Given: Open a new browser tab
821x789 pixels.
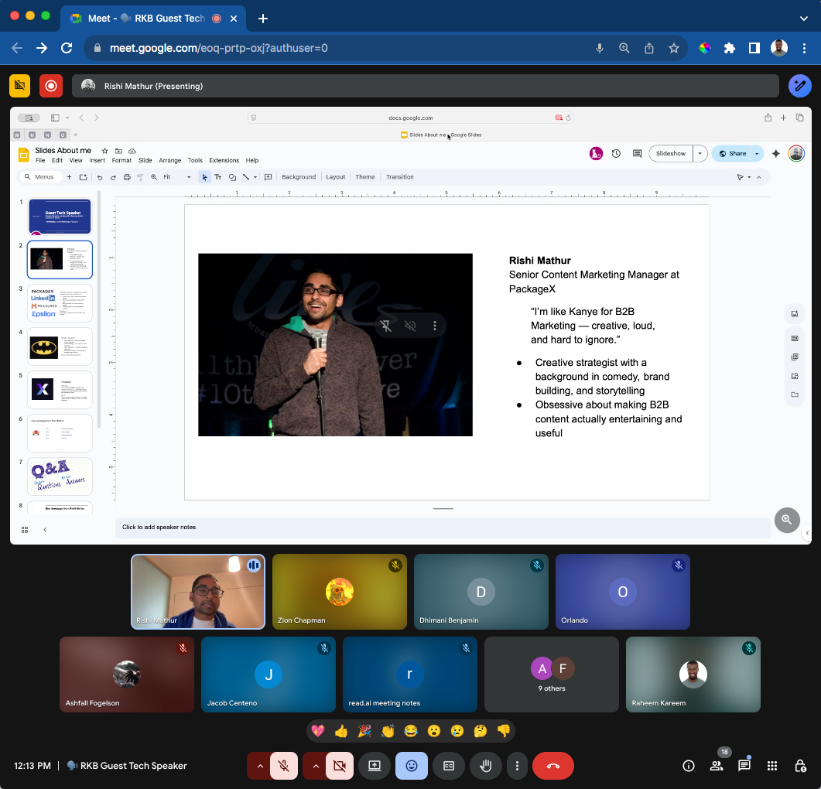Looking at the screenshot, I should [x=263, y=18].
